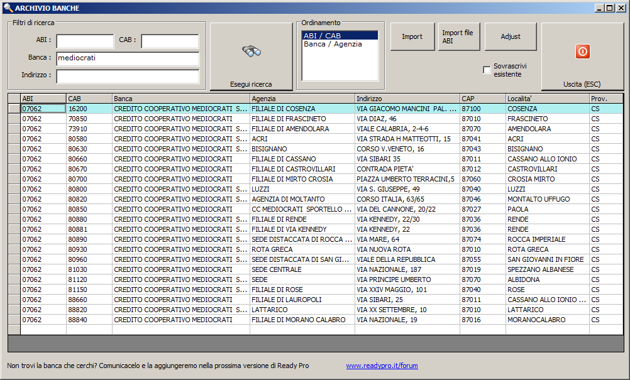Select FILIALE DI ROSE agency cell

(302, 290)
